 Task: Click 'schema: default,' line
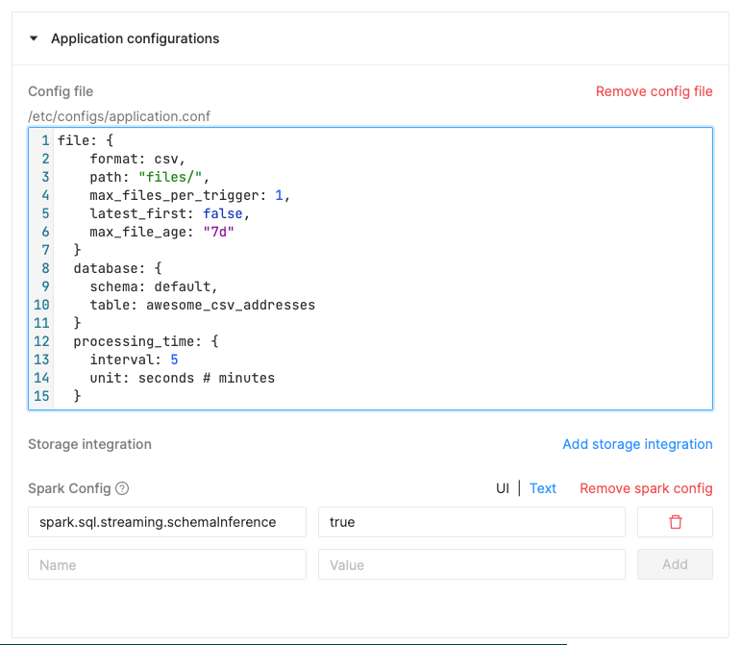pyautogui.click(x=154, y=286)
